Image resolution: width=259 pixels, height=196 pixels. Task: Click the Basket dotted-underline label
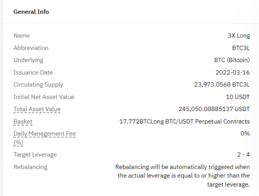[23, 121]
